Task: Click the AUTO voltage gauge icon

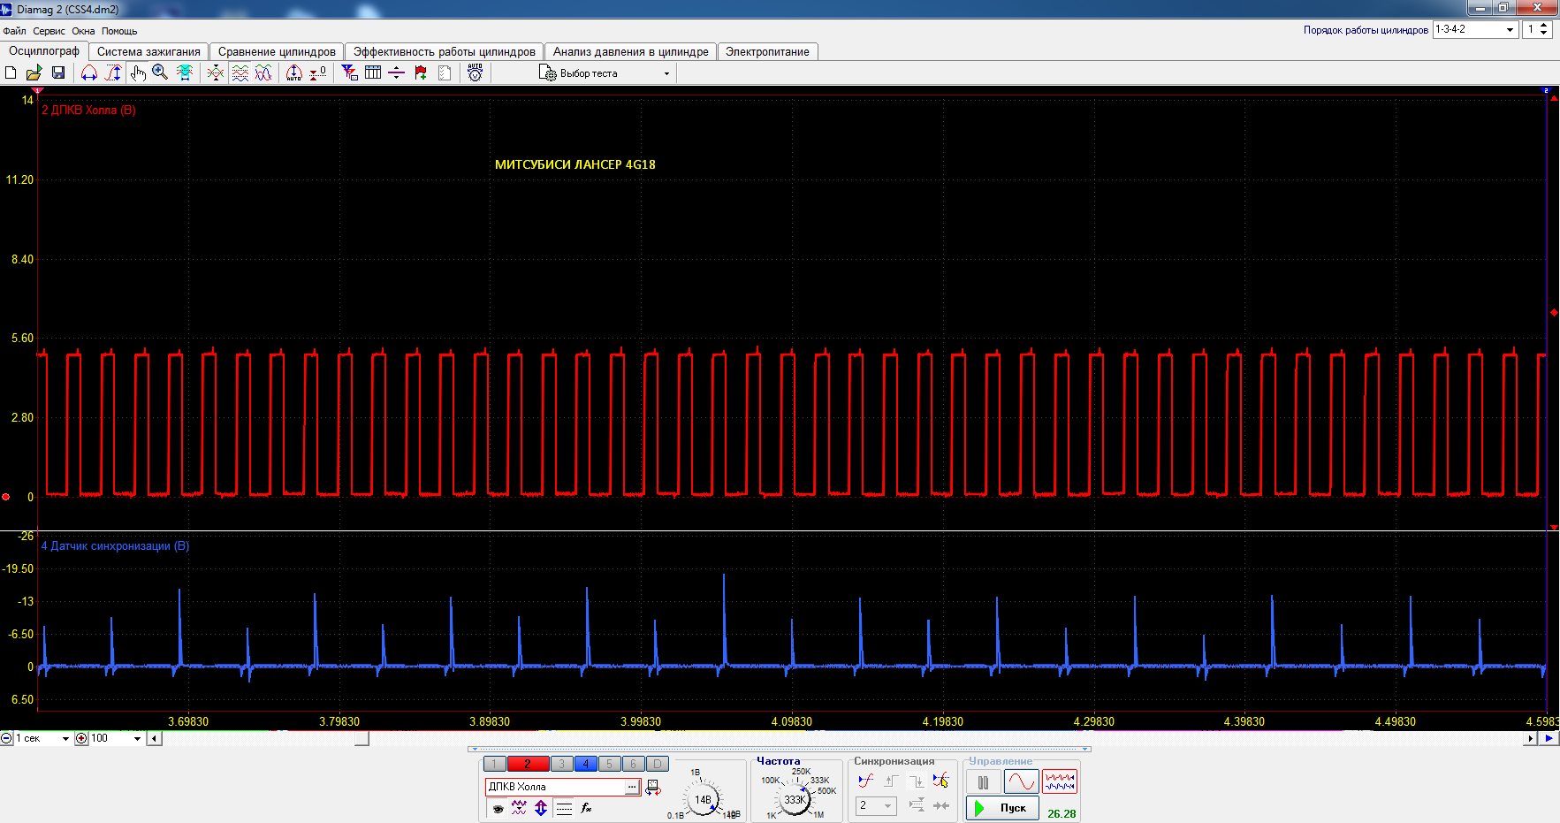Action: click(x=476, y=73)
